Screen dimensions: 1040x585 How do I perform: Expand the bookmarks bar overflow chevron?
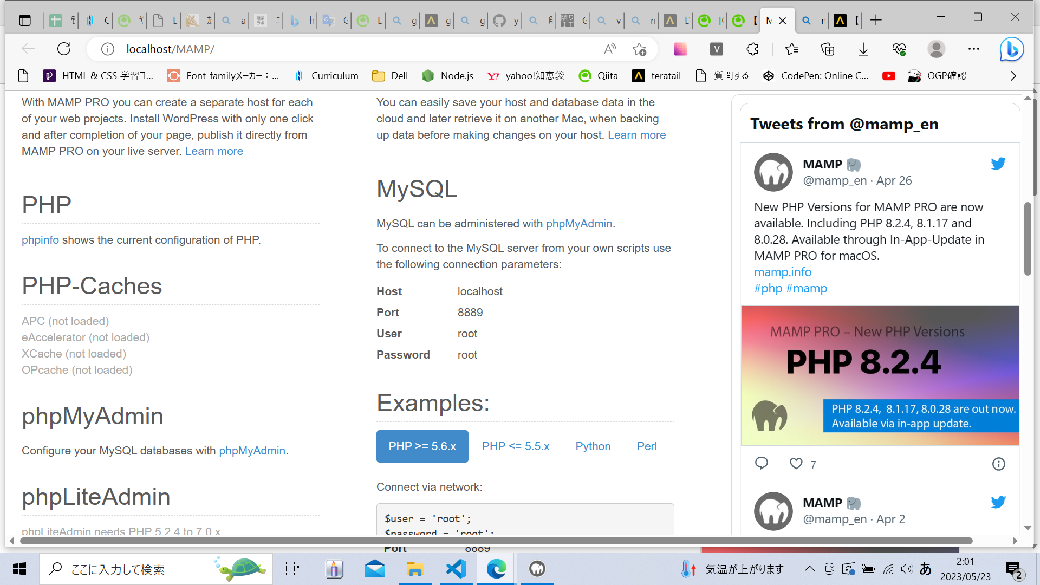[1013, 76]
